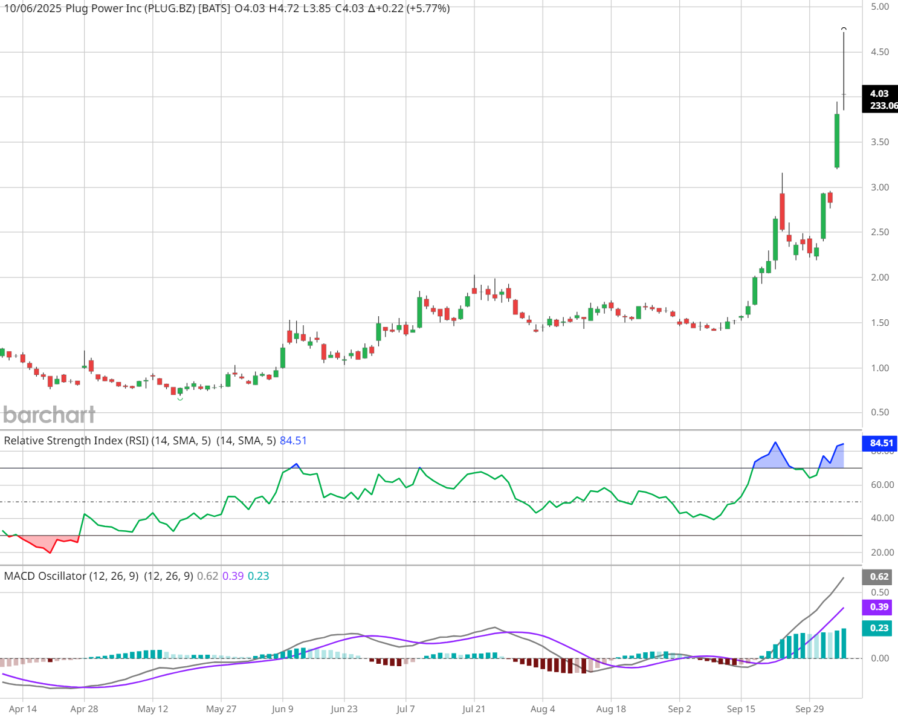Click the May 27 date label
Screen dimensions: 898x720
click(x=221, y=709)
